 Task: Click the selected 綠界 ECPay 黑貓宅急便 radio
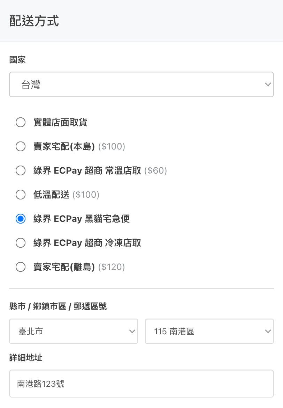coord(21,219)
